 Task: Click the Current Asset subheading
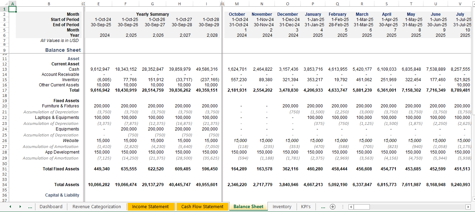tap(66, 64)
